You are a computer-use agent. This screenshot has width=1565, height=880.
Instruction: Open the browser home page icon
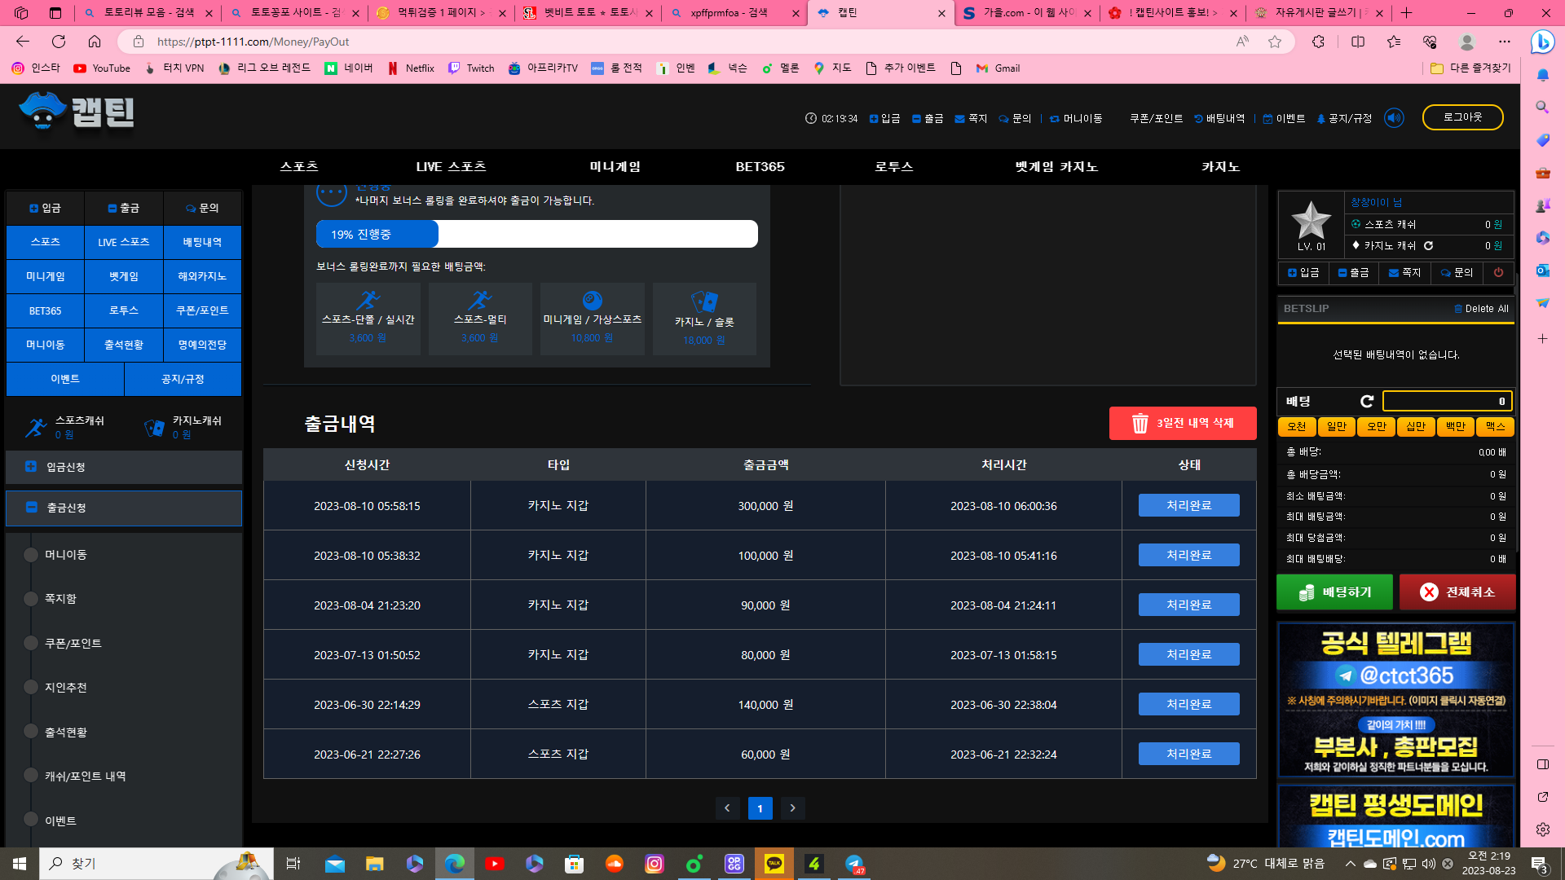click(x=95, y=42)
